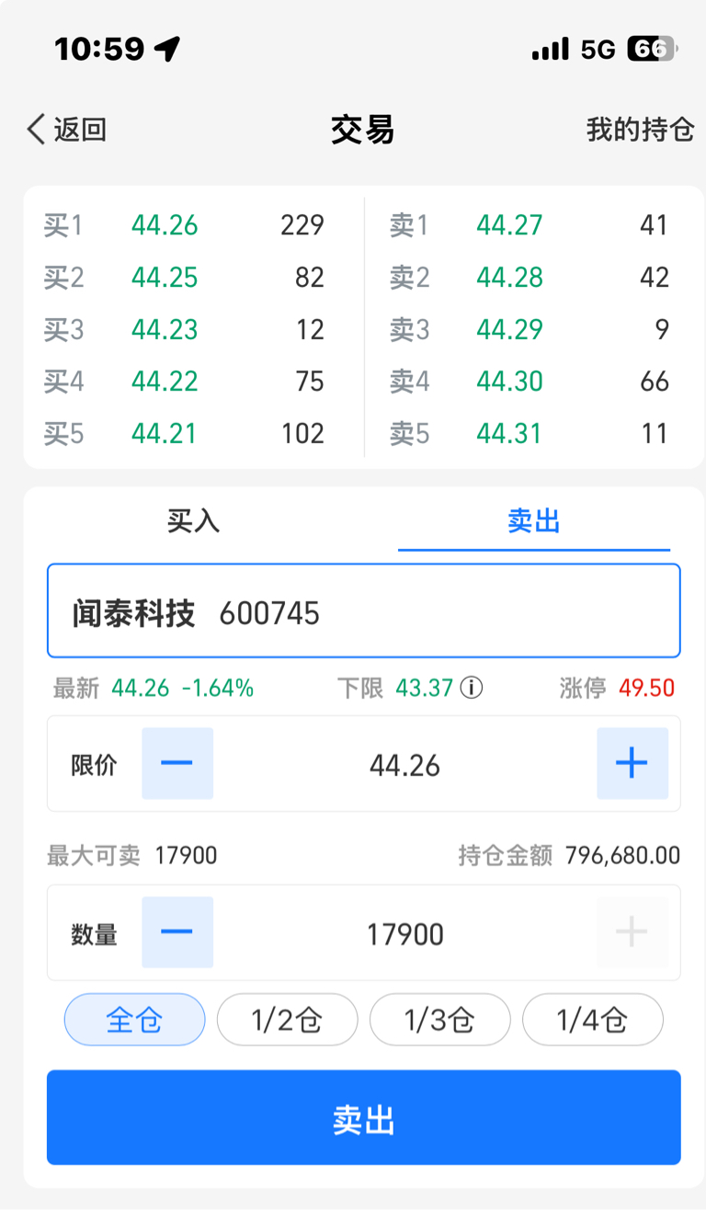706x1210 pixels.
Task: Tap the 最大可卖 value 17900
Action: tap(186, 856)
